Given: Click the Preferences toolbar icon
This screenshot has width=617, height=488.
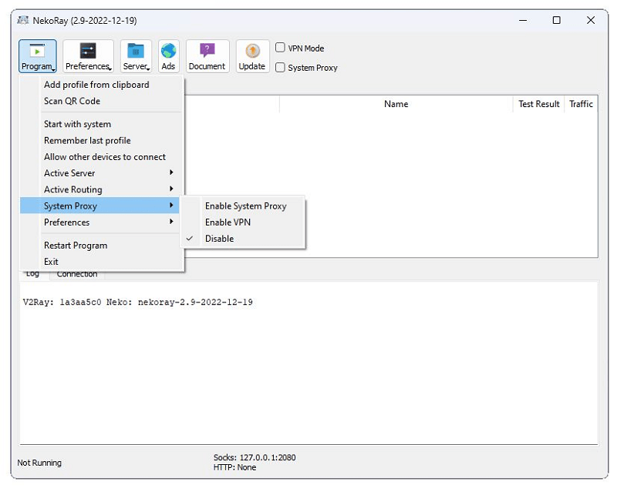Looking at the screenshot, I should click(87, 55).
